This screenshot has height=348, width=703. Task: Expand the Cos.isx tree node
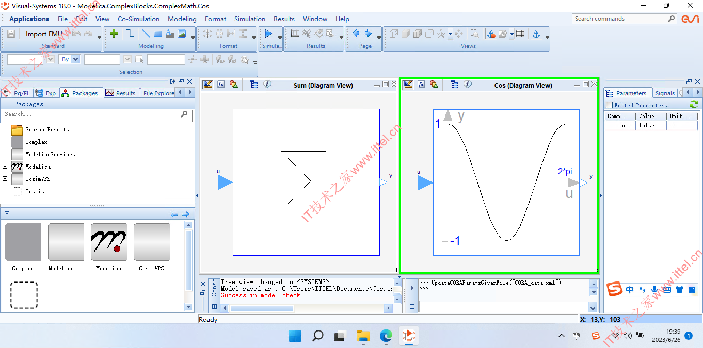pyautogui.click(x=5, y=191)
